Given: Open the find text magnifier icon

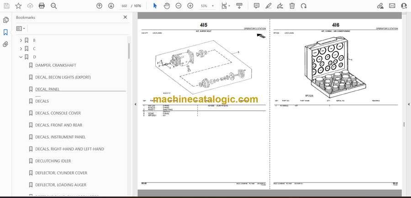Looking at the screenshot, I should tap(54, 6).
